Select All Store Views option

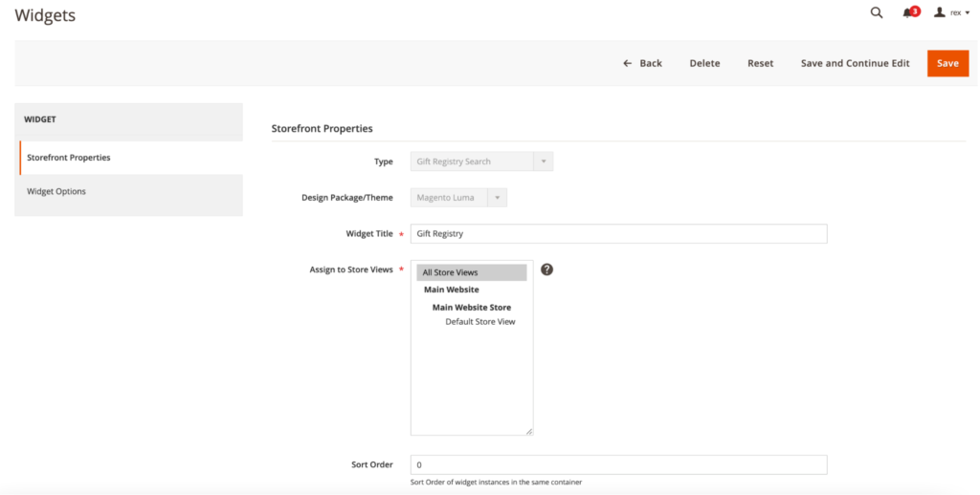(471, 272)
